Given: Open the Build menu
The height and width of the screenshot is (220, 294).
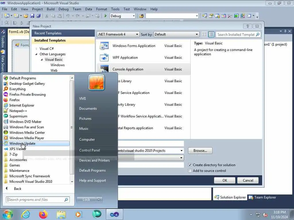Looking at the screenshot, I should (x=51, y=9).
